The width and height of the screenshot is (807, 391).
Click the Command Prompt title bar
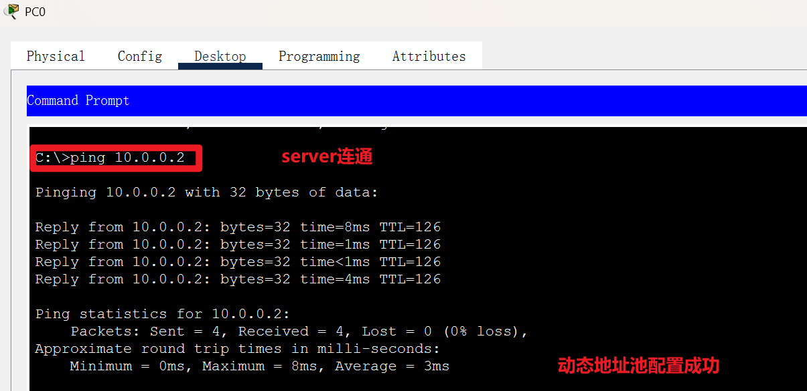pos(417,100)
